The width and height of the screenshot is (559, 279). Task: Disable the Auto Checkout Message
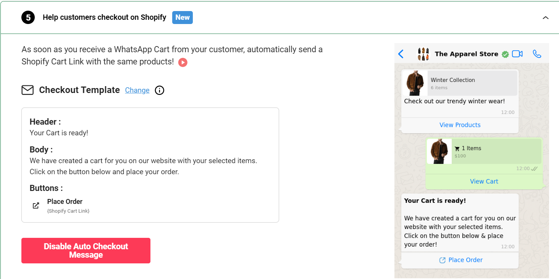coord(86,250)
